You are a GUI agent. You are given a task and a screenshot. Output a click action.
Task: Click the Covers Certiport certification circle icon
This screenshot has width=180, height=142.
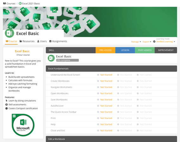(x=7, y=108)
